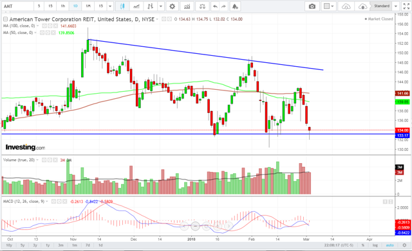Image resolution: width=412 pixels, height=251 pixels.
Task: Select the 5 minute interval
Action: coord(39,6)
